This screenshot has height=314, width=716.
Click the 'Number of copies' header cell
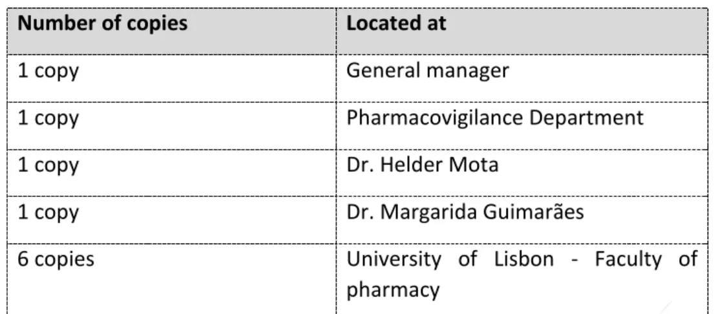172,31
